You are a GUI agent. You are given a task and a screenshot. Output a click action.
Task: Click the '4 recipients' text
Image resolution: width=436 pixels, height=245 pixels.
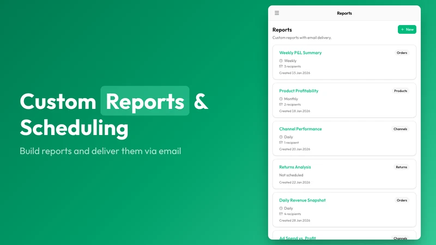pos(292,214)
